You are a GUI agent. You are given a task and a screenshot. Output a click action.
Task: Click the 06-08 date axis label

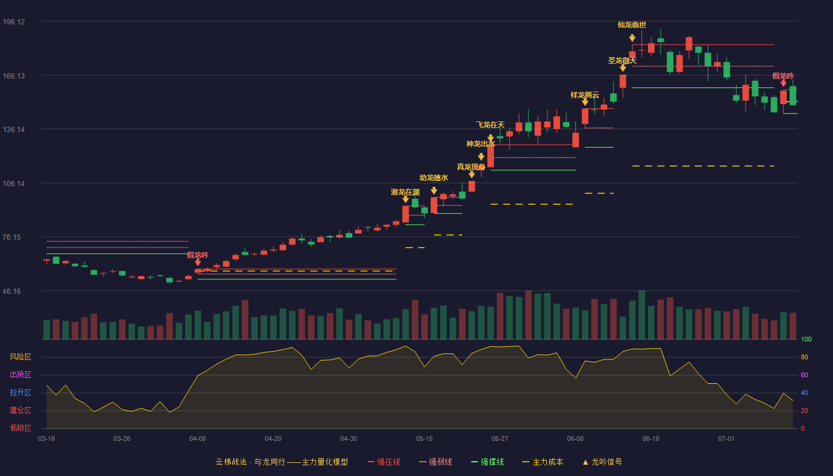pos(575,439)
